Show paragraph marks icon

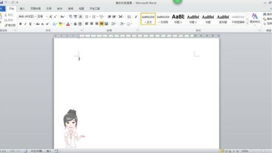(136, 17)
